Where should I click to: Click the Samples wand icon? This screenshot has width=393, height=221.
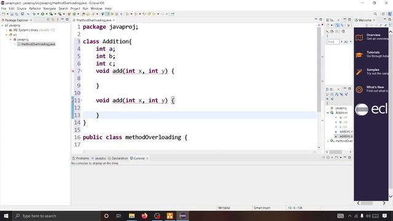(359, 72)
